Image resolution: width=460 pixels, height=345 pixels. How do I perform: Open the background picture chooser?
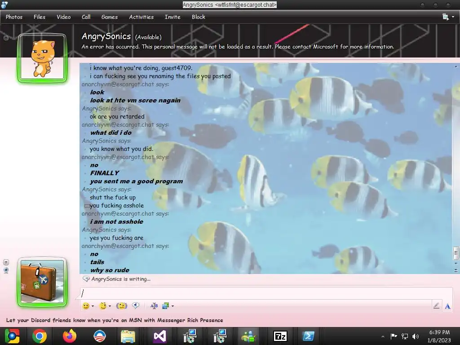coord(165,306)
